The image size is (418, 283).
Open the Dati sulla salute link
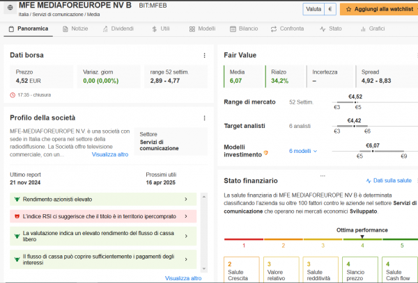[x=389, y=181]
